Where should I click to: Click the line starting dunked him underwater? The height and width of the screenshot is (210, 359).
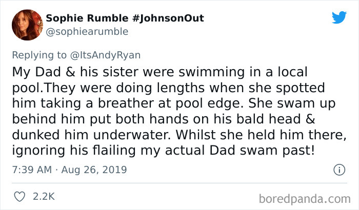tap(179, 135)
